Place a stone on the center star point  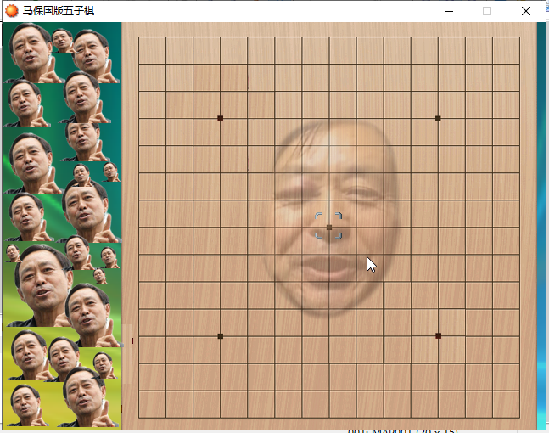pyautogui.click(x=329, y=228)
